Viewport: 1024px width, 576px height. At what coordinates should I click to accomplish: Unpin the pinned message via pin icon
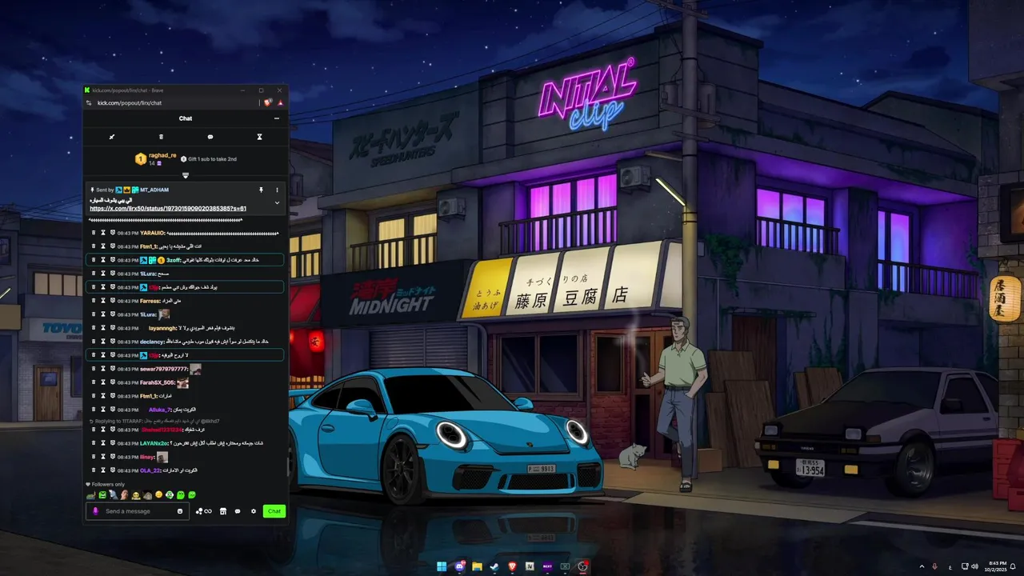(x=261, y=190)
